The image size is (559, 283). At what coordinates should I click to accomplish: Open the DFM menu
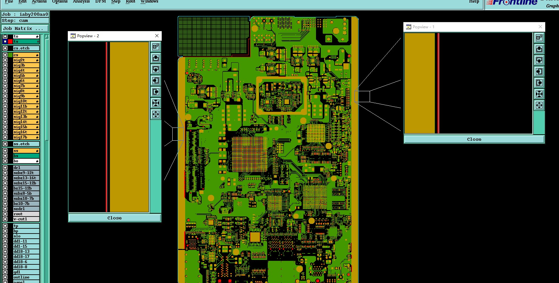[101, 2]
